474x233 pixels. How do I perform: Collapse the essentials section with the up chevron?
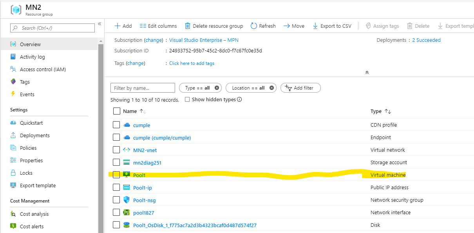click(x=367, y=72)
